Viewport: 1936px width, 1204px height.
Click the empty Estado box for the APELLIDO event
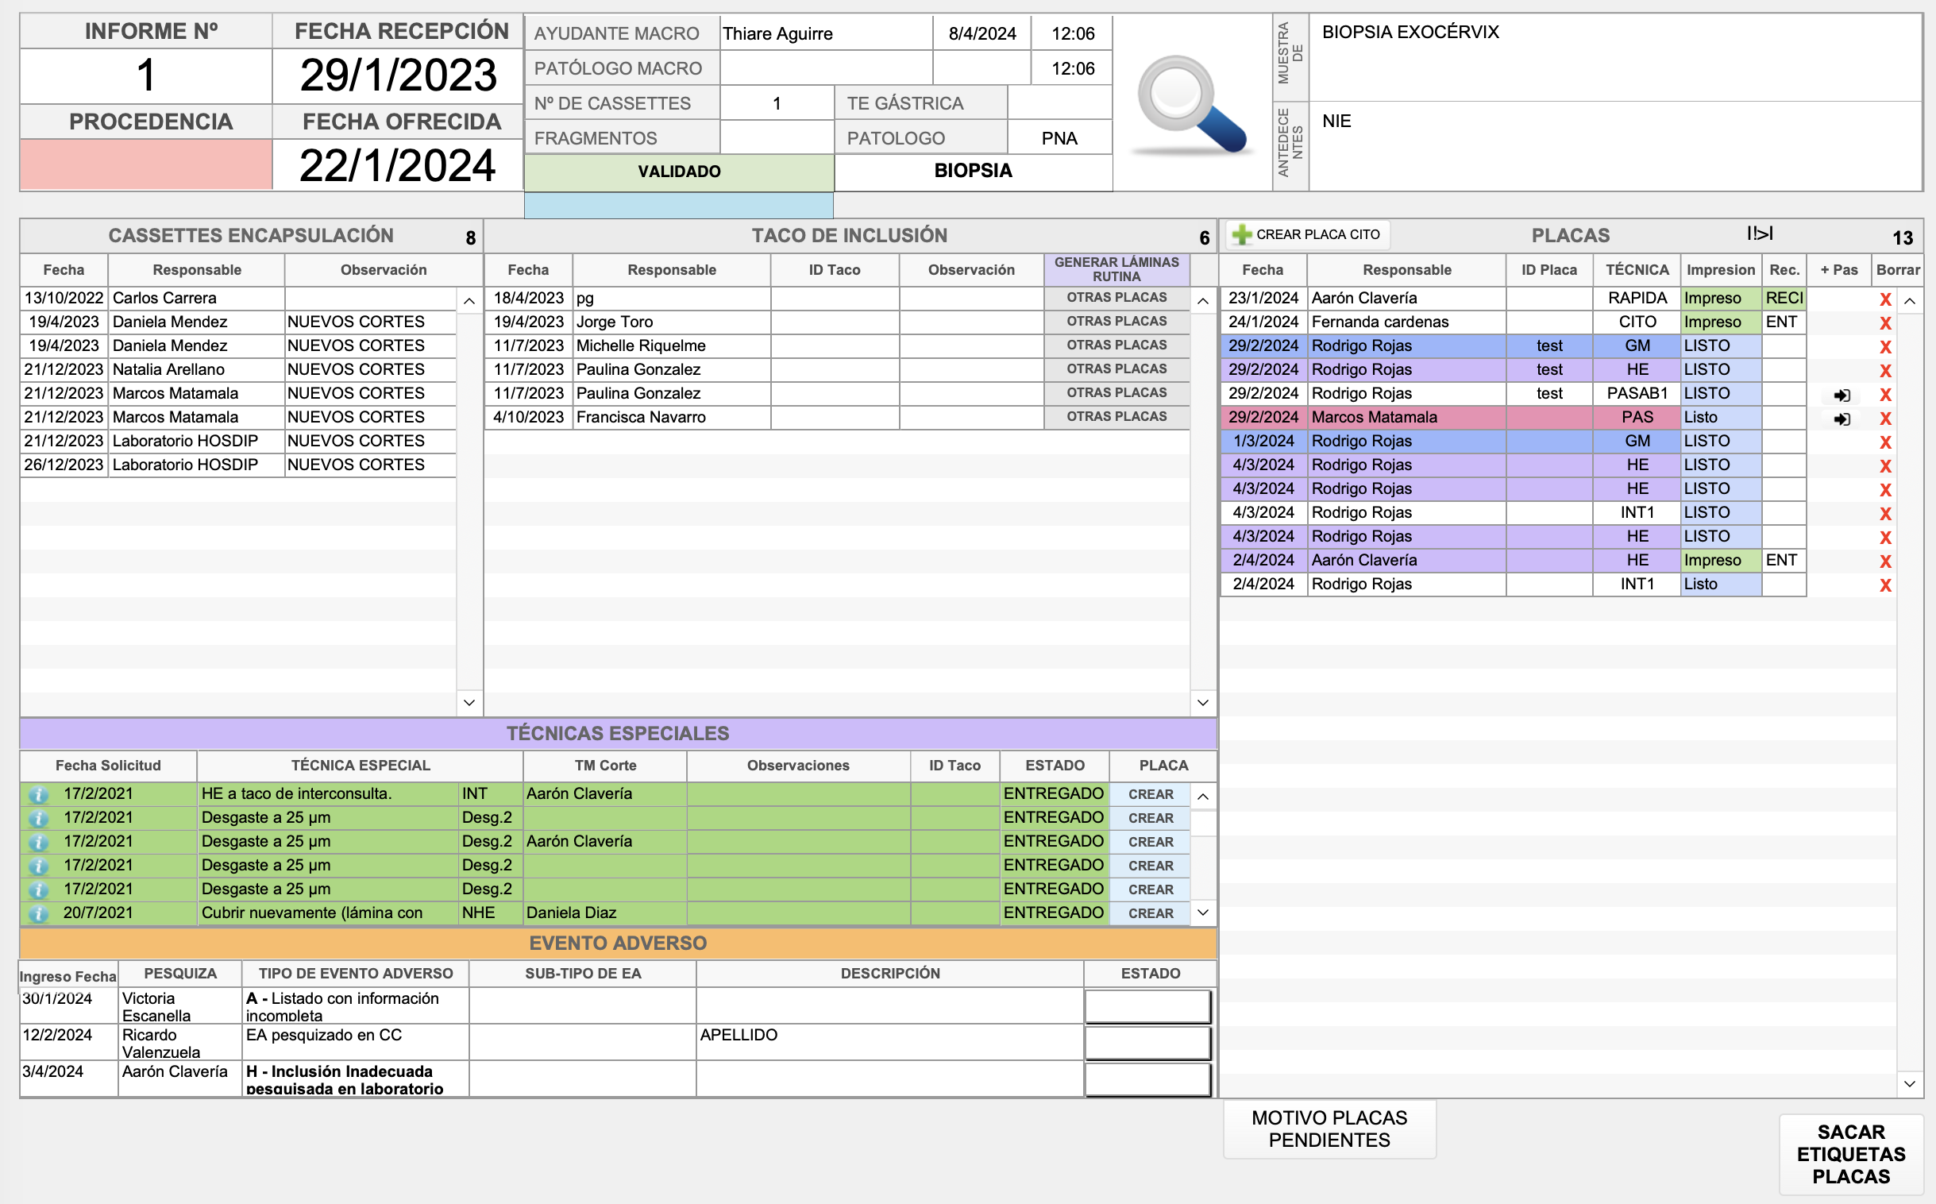click(x=1148, y=1043)
